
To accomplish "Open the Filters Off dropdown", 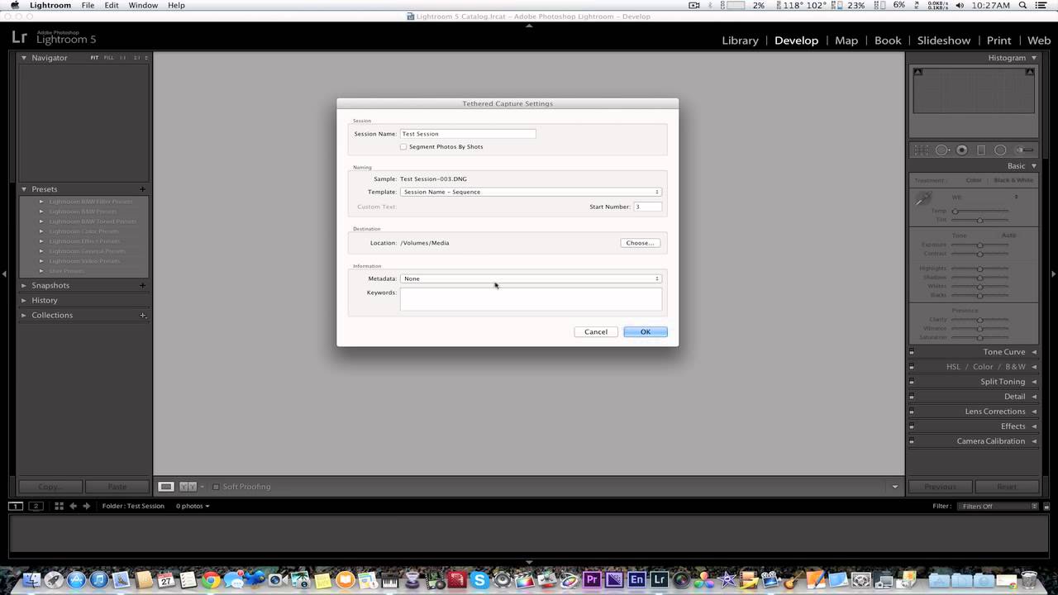I will tap(998, 506).
